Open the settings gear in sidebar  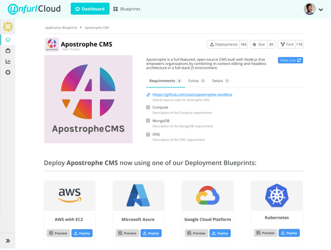tap(8, 72)
